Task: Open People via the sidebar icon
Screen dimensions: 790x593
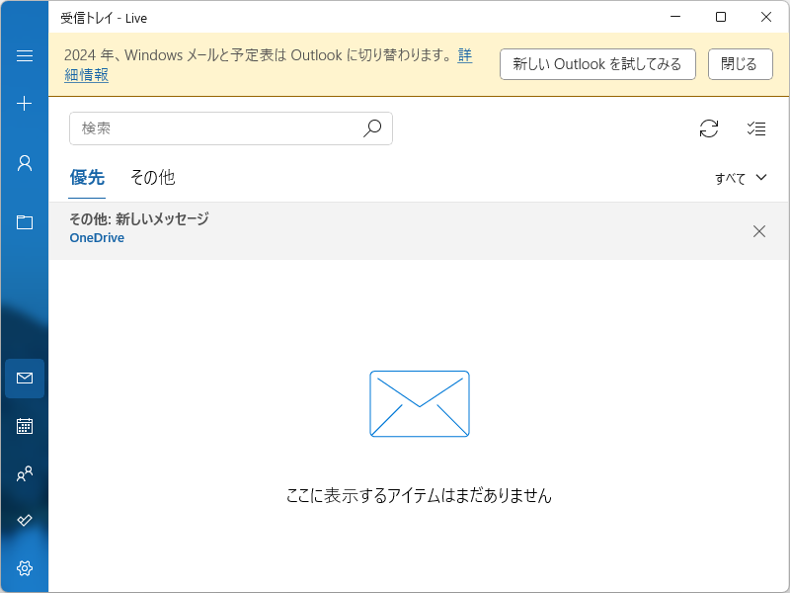Action: point(24,473)
